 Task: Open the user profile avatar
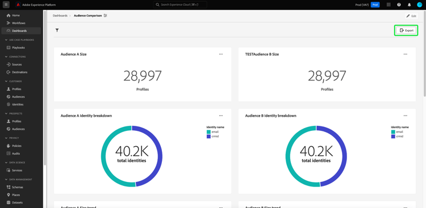click(420, 5)
